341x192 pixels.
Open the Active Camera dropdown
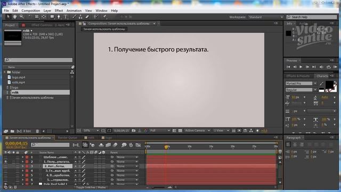pyautogui.click(x=197, y=131)
